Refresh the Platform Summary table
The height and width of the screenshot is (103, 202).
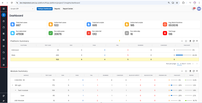[x=193, y=41]
